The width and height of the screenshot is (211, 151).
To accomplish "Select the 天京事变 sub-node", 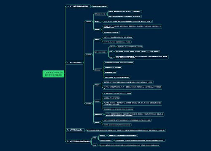I will (97, 85).
